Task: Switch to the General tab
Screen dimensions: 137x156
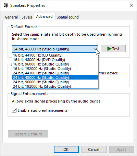Action: click(11, 17)
